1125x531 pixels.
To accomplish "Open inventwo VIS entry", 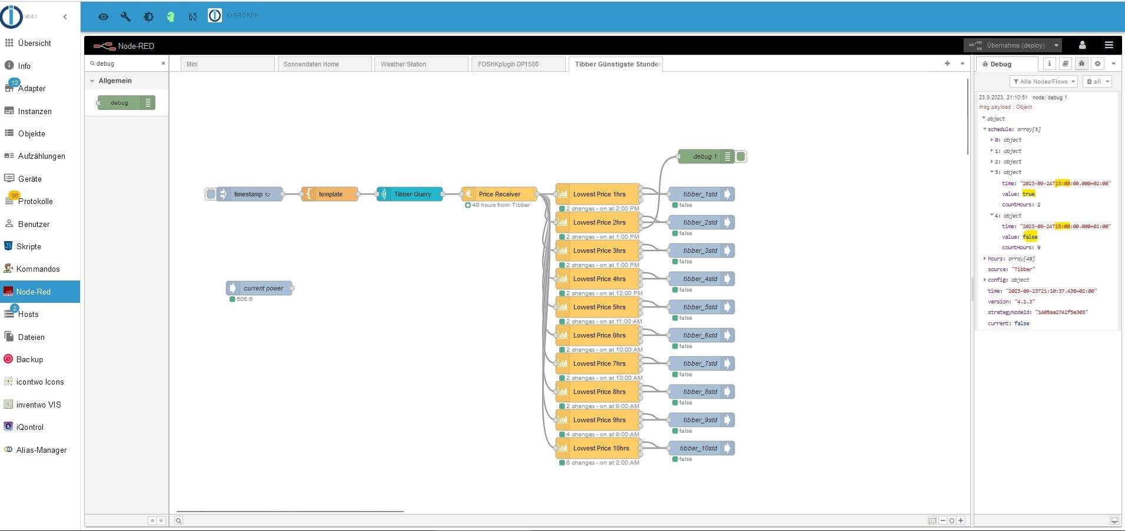I will [40, 405].
